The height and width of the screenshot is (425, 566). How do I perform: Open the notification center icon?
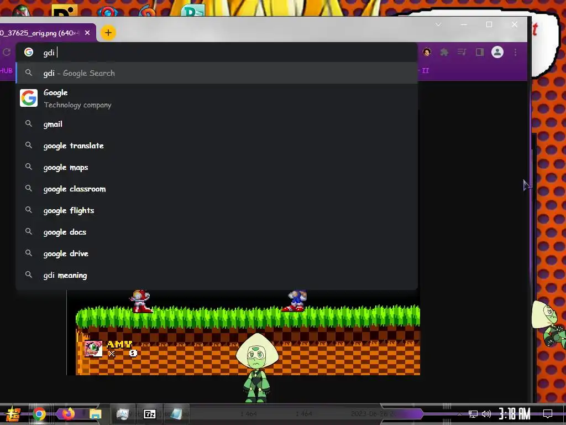(x=548, y=414)
